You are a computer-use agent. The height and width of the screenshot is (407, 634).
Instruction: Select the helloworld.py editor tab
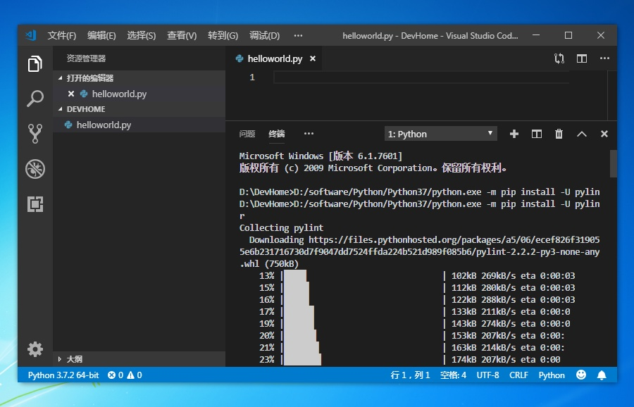275,58
